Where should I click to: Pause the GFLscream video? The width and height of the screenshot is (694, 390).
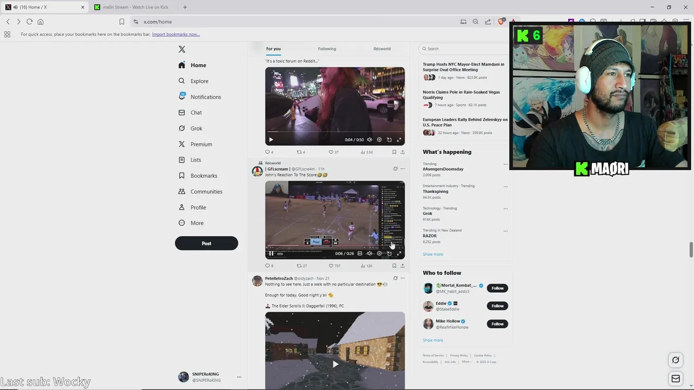click(271, 253)
